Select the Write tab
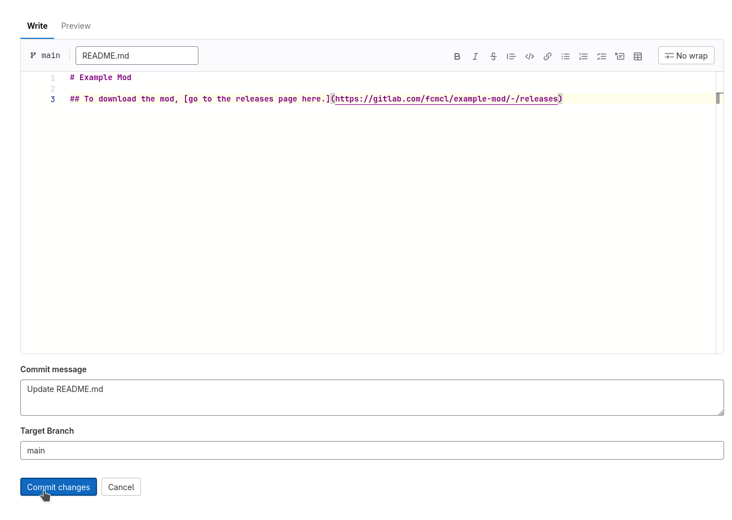 coord(37,26)
